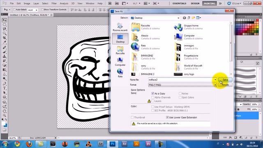
Task: Open the Filter menu
Action: point(54,3)
